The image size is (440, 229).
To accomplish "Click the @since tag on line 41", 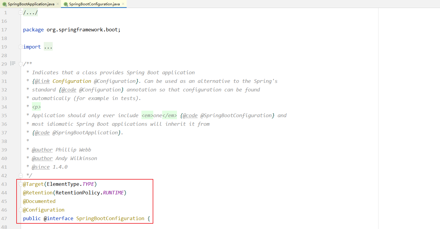I will coord(41,167).
